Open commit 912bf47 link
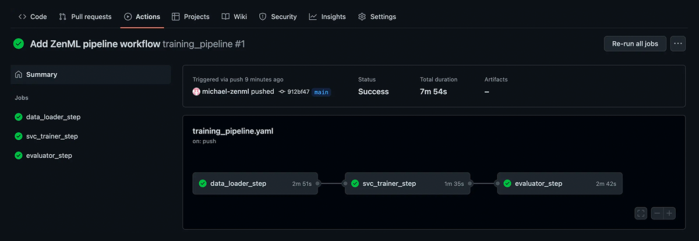The image size is (699, 241). (x=298, y=91)
